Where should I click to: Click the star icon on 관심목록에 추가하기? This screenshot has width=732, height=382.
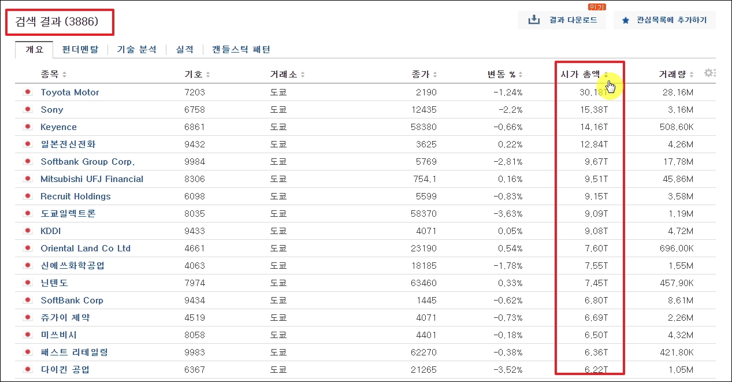(626, 20)
